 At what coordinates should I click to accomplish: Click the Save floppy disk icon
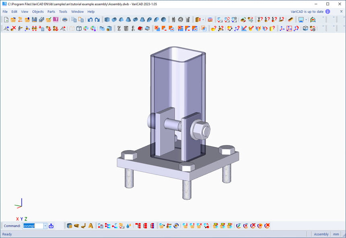[x=35, y=20]
